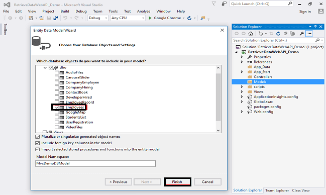This screenshot has width=326, height=195.
Task: Expand the Web.config node
Action: [242, 112]
